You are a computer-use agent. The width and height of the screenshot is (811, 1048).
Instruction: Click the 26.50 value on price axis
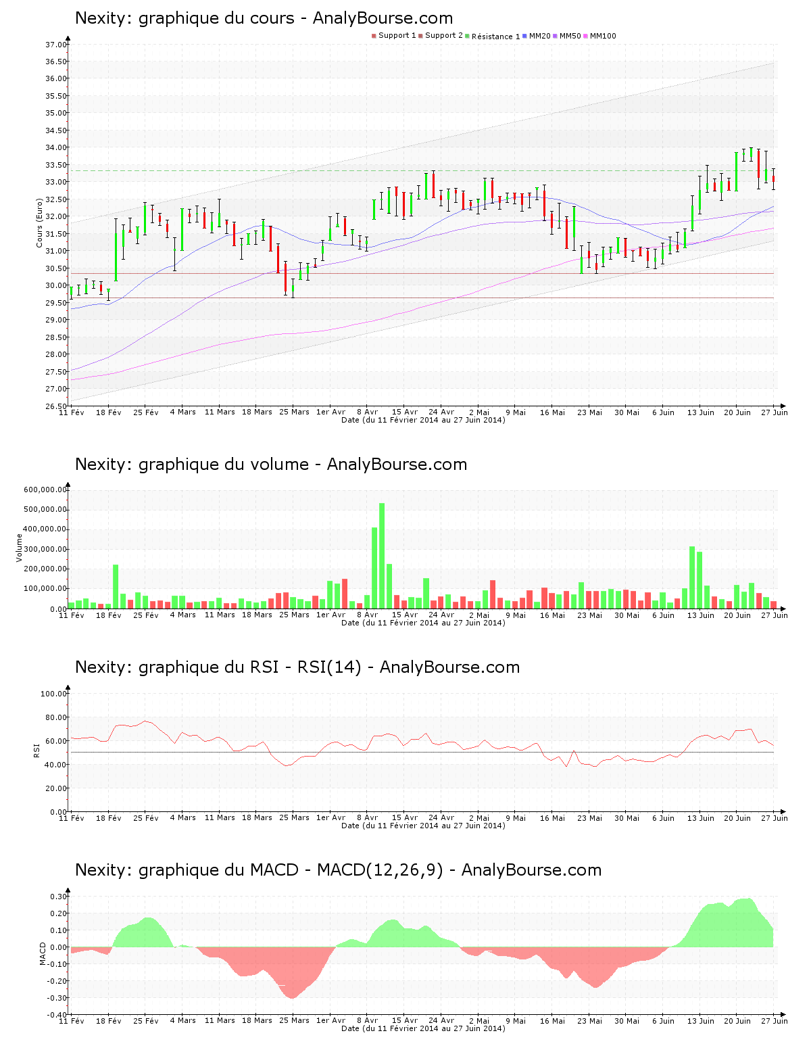tap(56, 406)
